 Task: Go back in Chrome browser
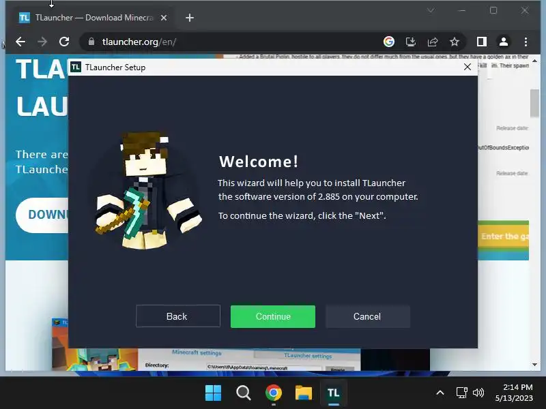pyautogui.click(x=20, y=42)
